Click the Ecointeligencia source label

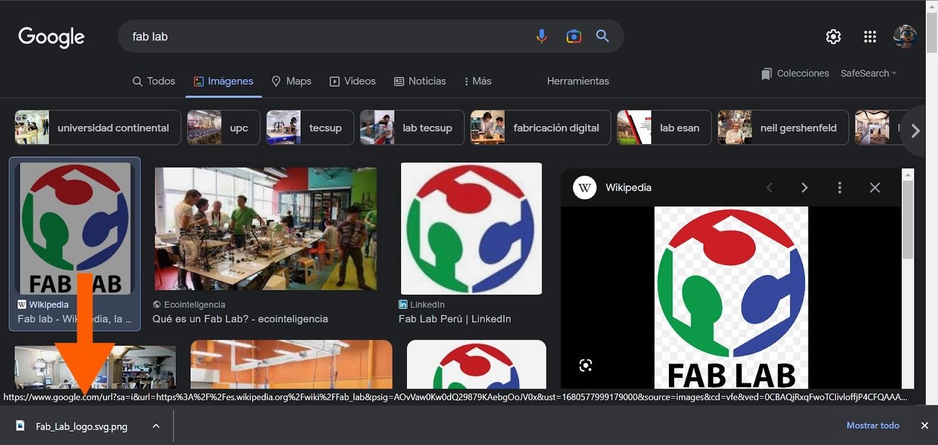tap(189, 305)
